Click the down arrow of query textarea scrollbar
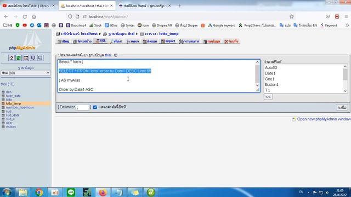 (257, 85)
